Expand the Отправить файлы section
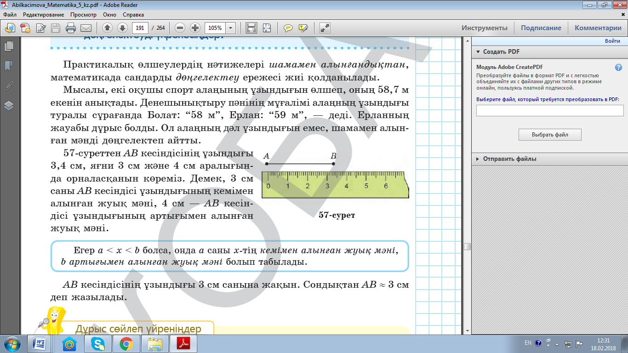628x353 pixels. point(478,159)
